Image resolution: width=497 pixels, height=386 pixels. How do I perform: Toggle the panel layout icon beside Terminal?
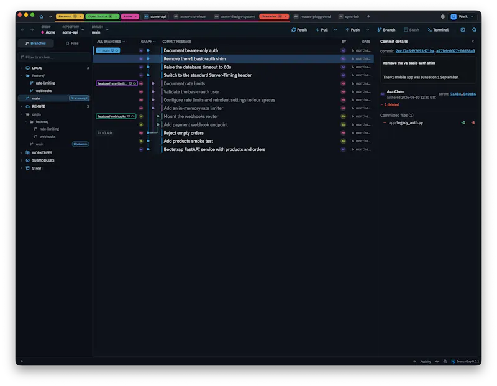[463, 30]
